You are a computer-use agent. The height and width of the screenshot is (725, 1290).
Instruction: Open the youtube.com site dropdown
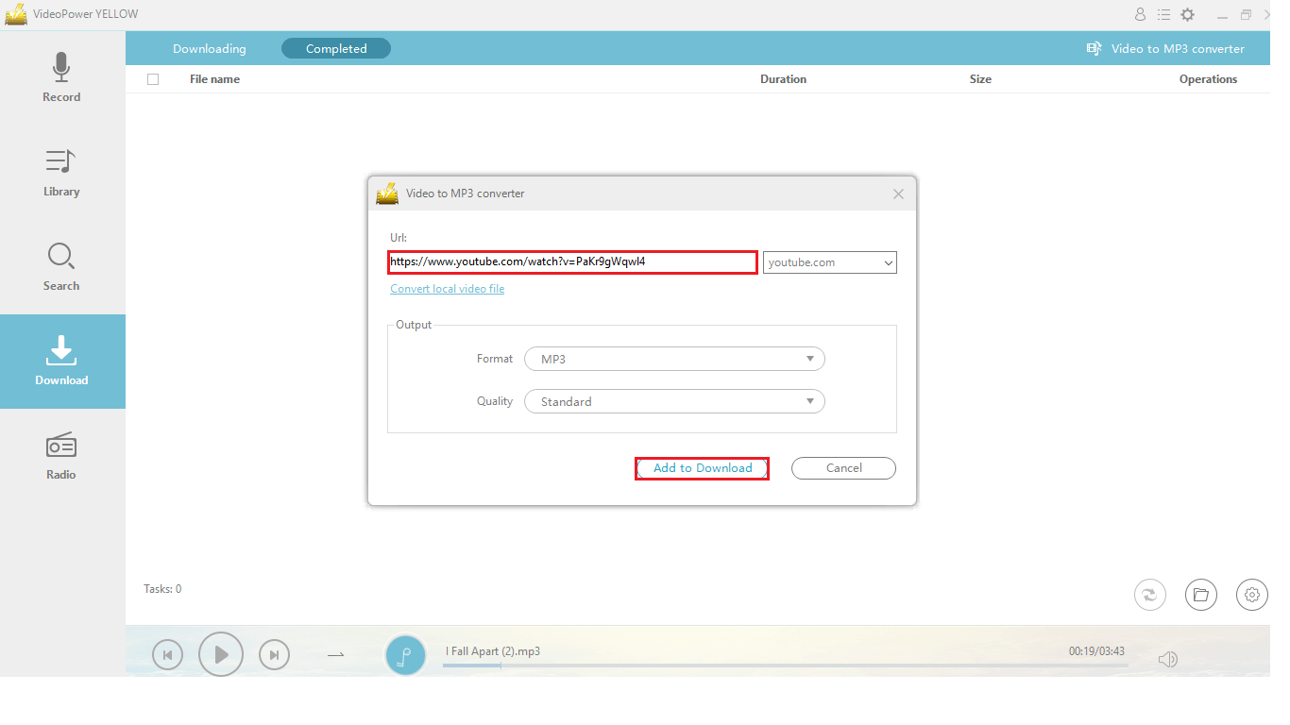click(830, 262)
